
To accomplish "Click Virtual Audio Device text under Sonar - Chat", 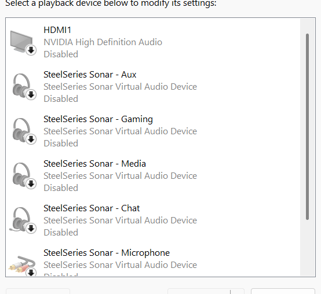I will pos(120,220).
